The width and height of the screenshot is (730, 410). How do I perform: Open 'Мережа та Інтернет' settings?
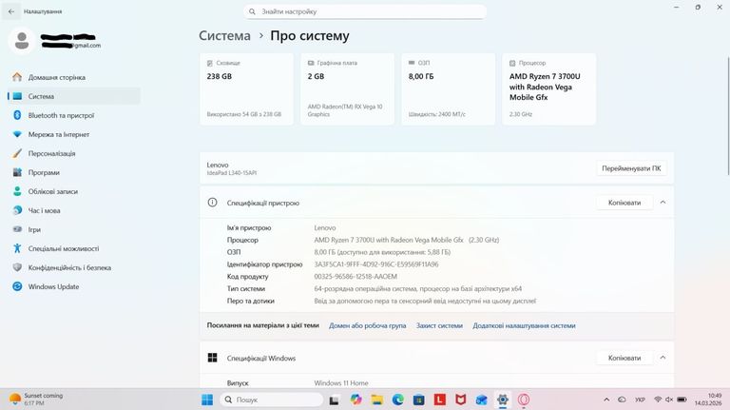[x=73, y=135]
